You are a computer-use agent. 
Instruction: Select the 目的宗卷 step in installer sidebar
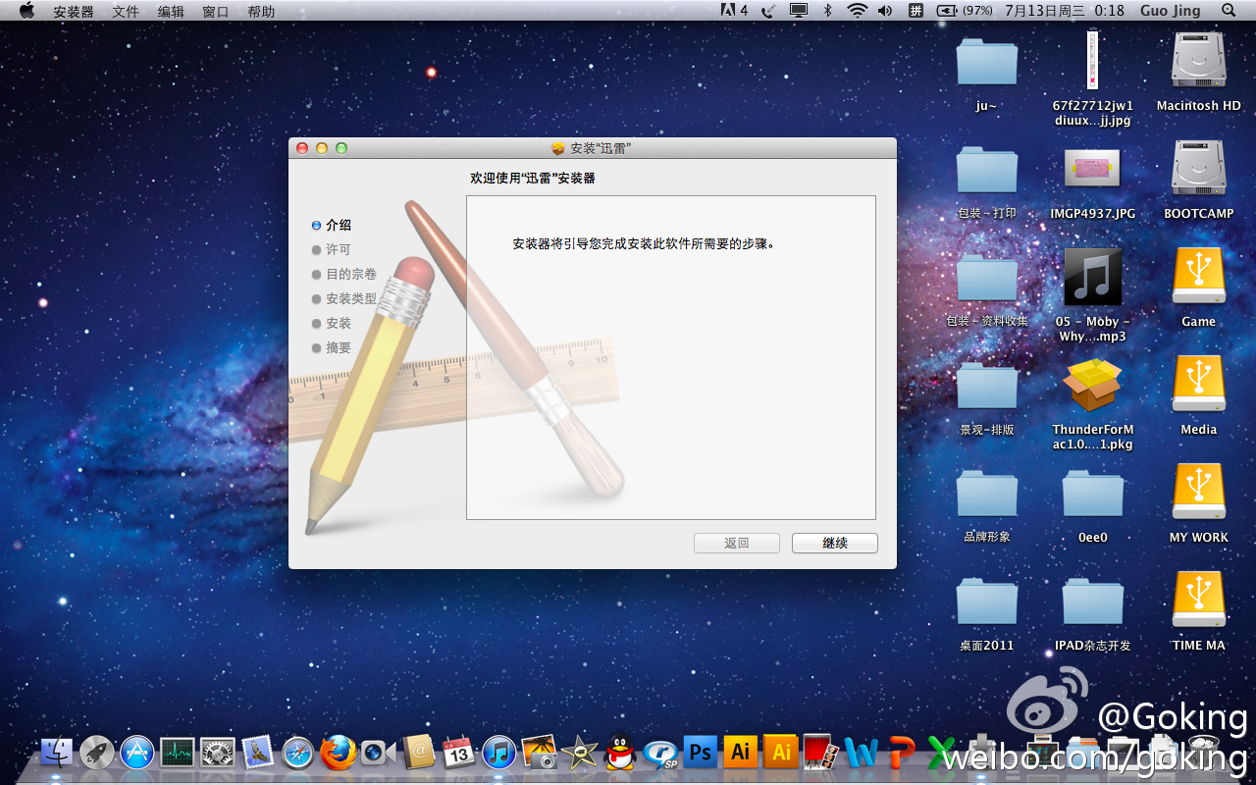[344, 274]
